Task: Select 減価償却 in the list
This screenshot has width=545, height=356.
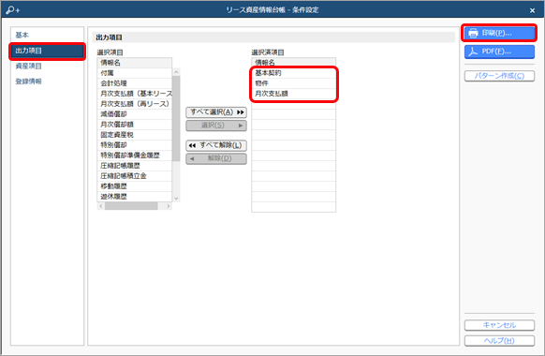Action: click(x=135, y=114)
